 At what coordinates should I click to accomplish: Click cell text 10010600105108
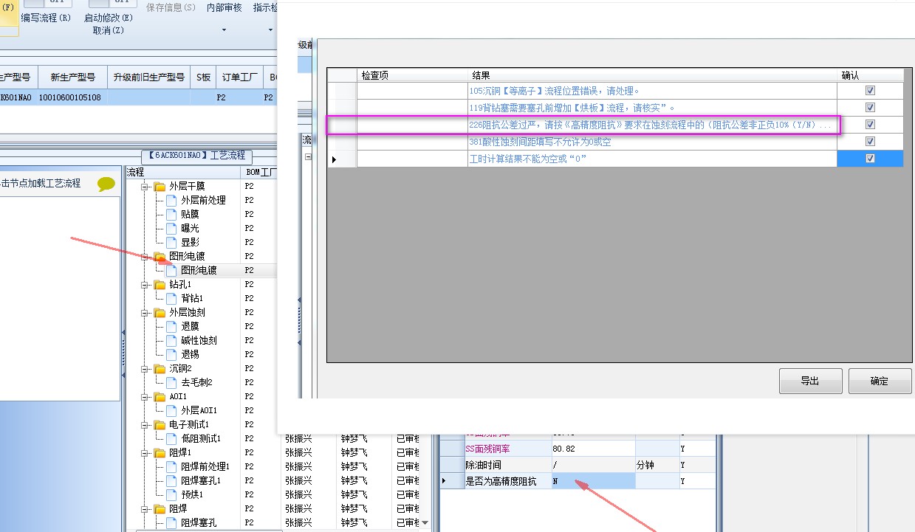click(70, 97)
